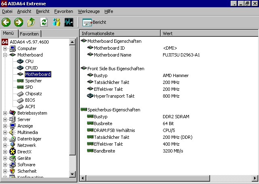The width and height of the screenshot is (259, 184).
Task: Click the horizontal scrollbar right arrow
Action: tap(255, 178)
